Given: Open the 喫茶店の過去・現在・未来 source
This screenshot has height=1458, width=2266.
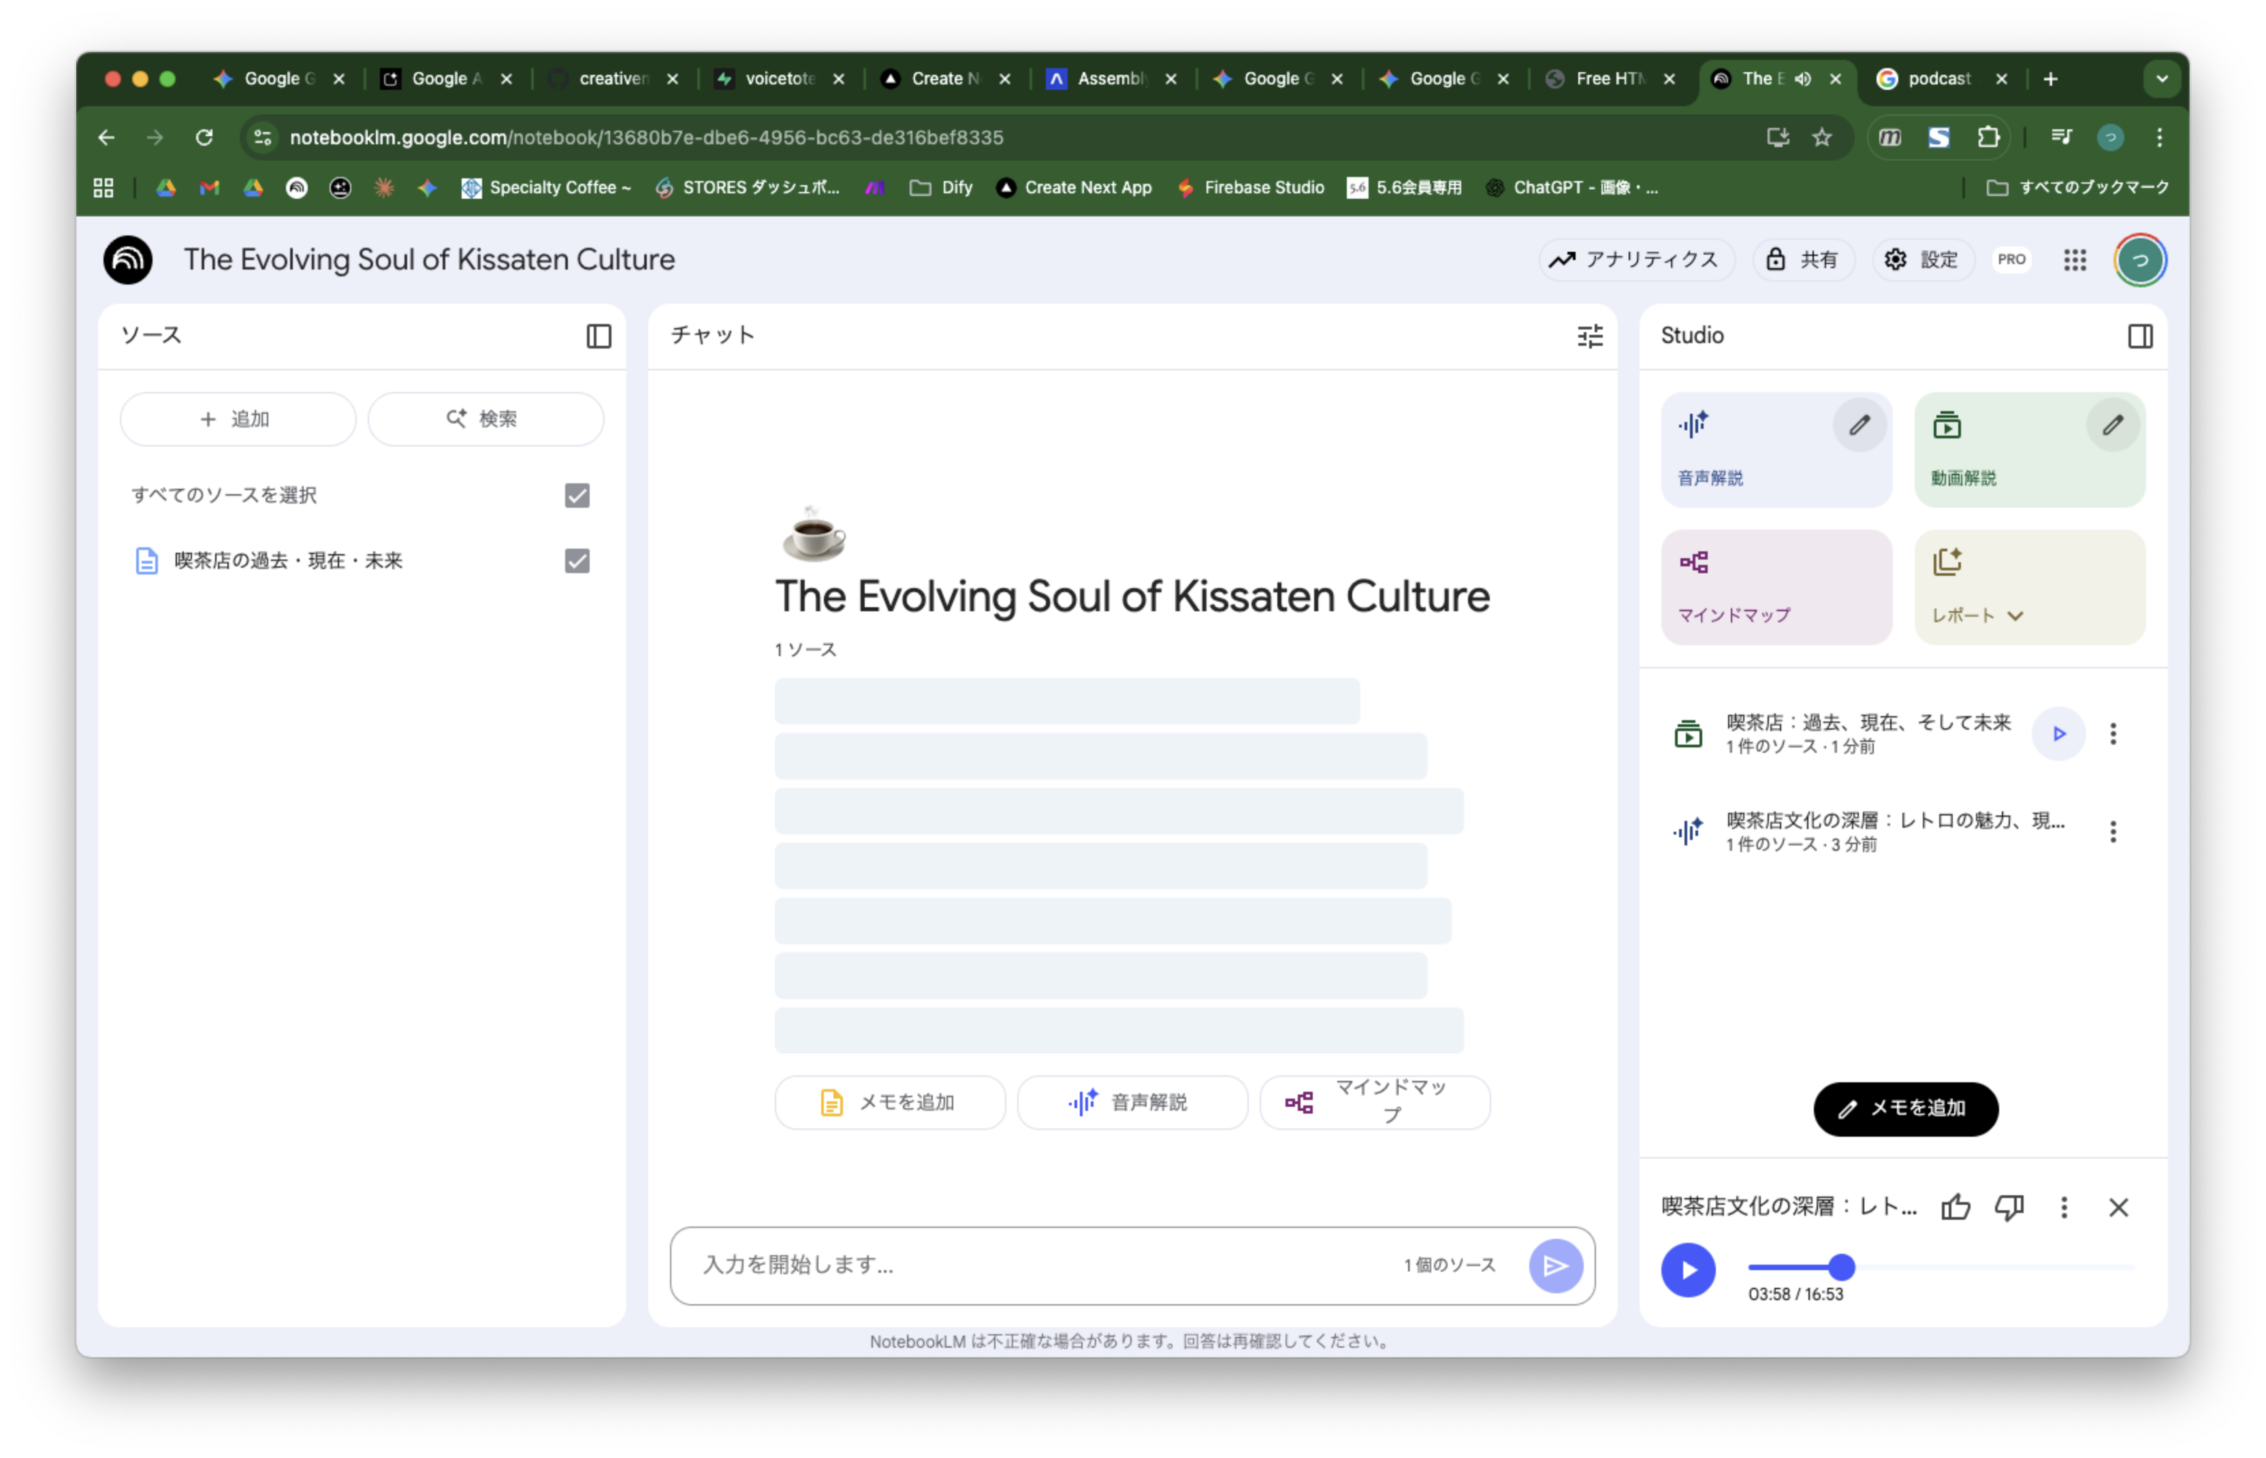Looking at the screenshot, I should click(288, 560).
